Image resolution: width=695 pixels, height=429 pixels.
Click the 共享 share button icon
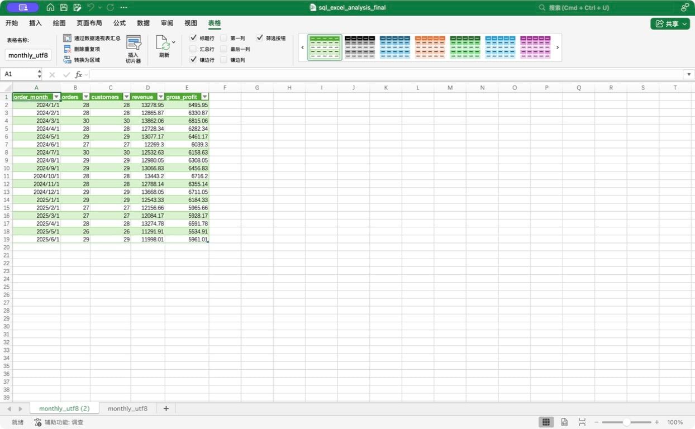[660, 23]
